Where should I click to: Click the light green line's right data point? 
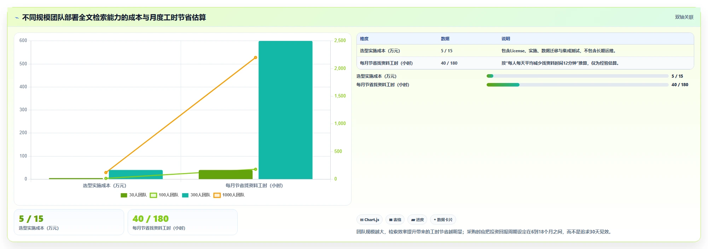[256, 169]
